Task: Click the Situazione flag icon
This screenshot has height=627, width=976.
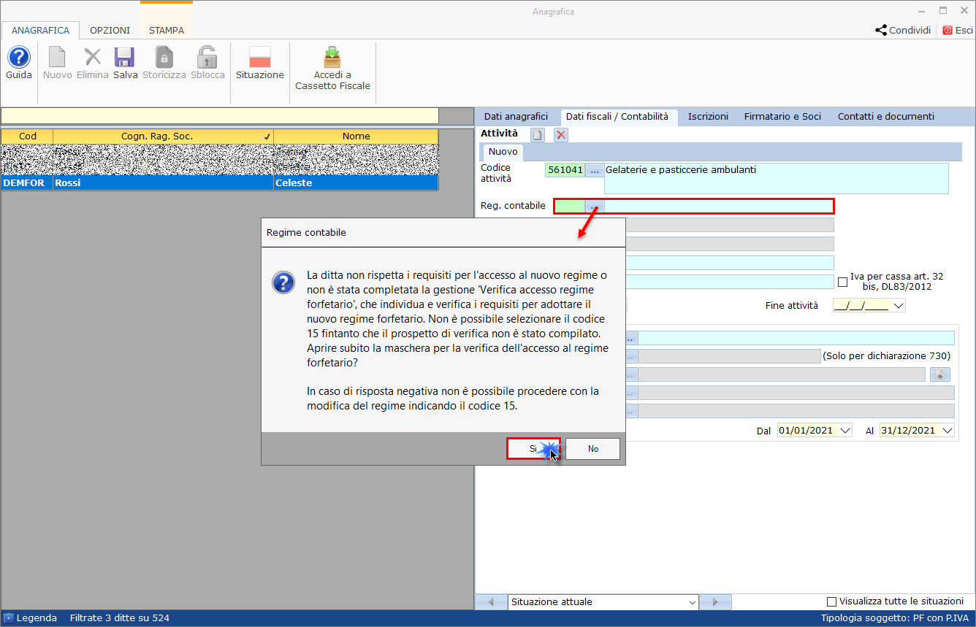Action: point(259,58)
